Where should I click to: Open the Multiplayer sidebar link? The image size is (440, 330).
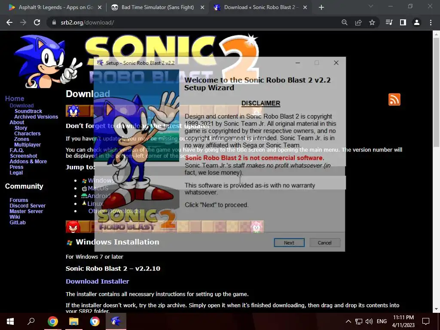tap(27, 145)
